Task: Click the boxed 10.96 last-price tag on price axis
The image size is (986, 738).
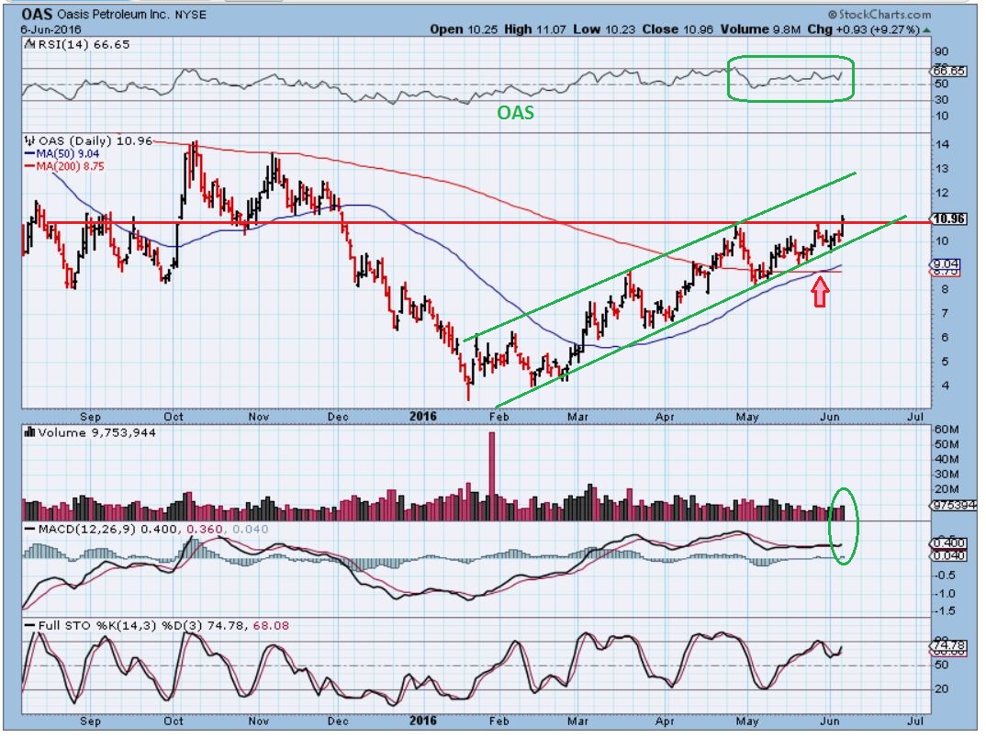Action: pyautogui.click(x=949, y=218)
